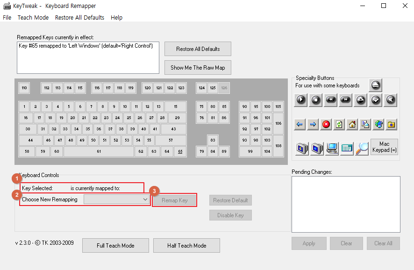Click the Previous Track specialty button
This screenshot has height=270, width=414.
coord(330,100)
